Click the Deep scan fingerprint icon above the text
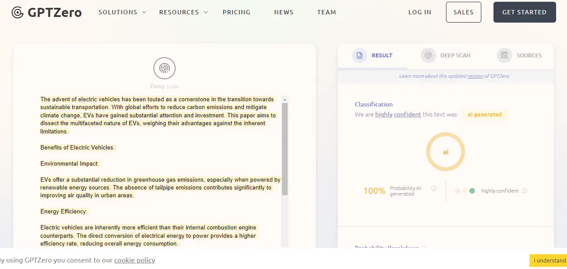 click(x=164, y=68)
